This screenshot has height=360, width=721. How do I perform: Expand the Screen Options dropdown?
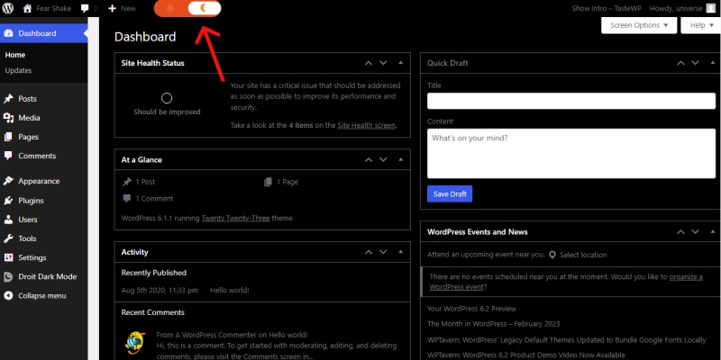[639, 25]
